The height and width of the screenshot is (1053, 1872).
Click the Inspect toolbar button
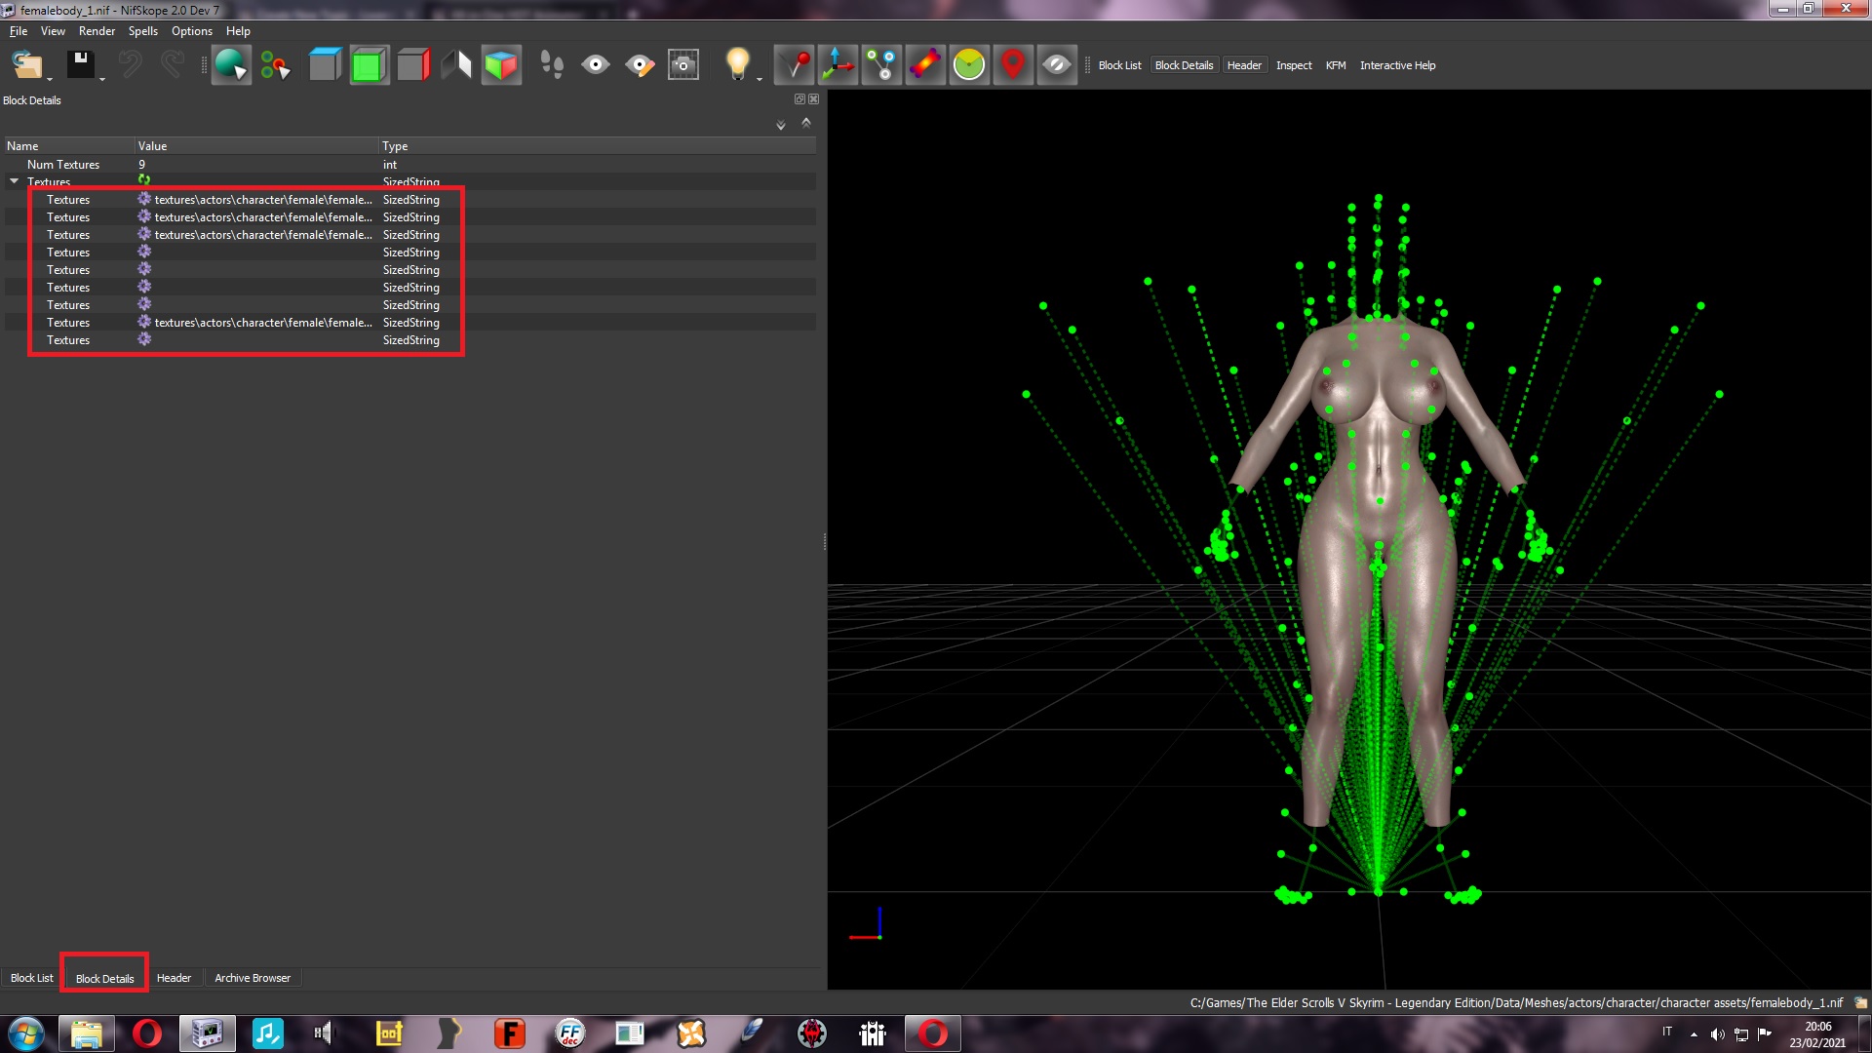click(1294, 65)
